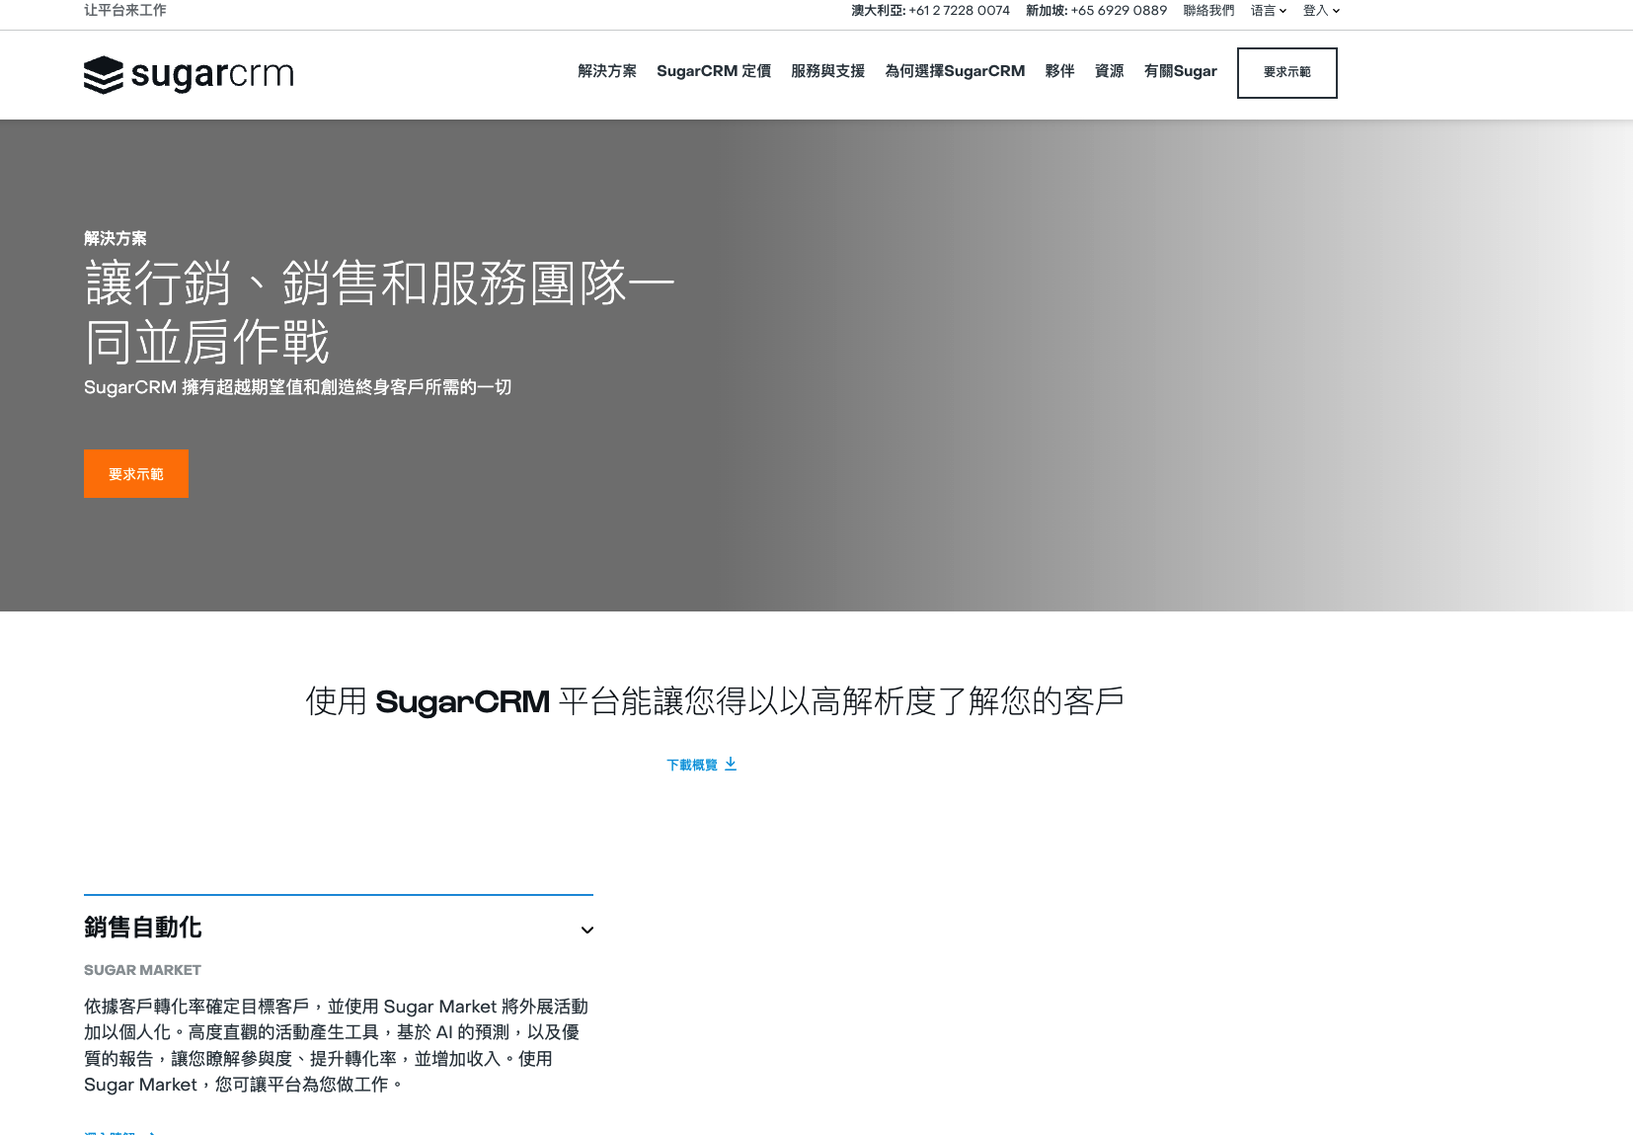The width and height of the screenshot is (1633, 1135).
Task: Click the orange 要求示範 hero button
Action: 136,474
